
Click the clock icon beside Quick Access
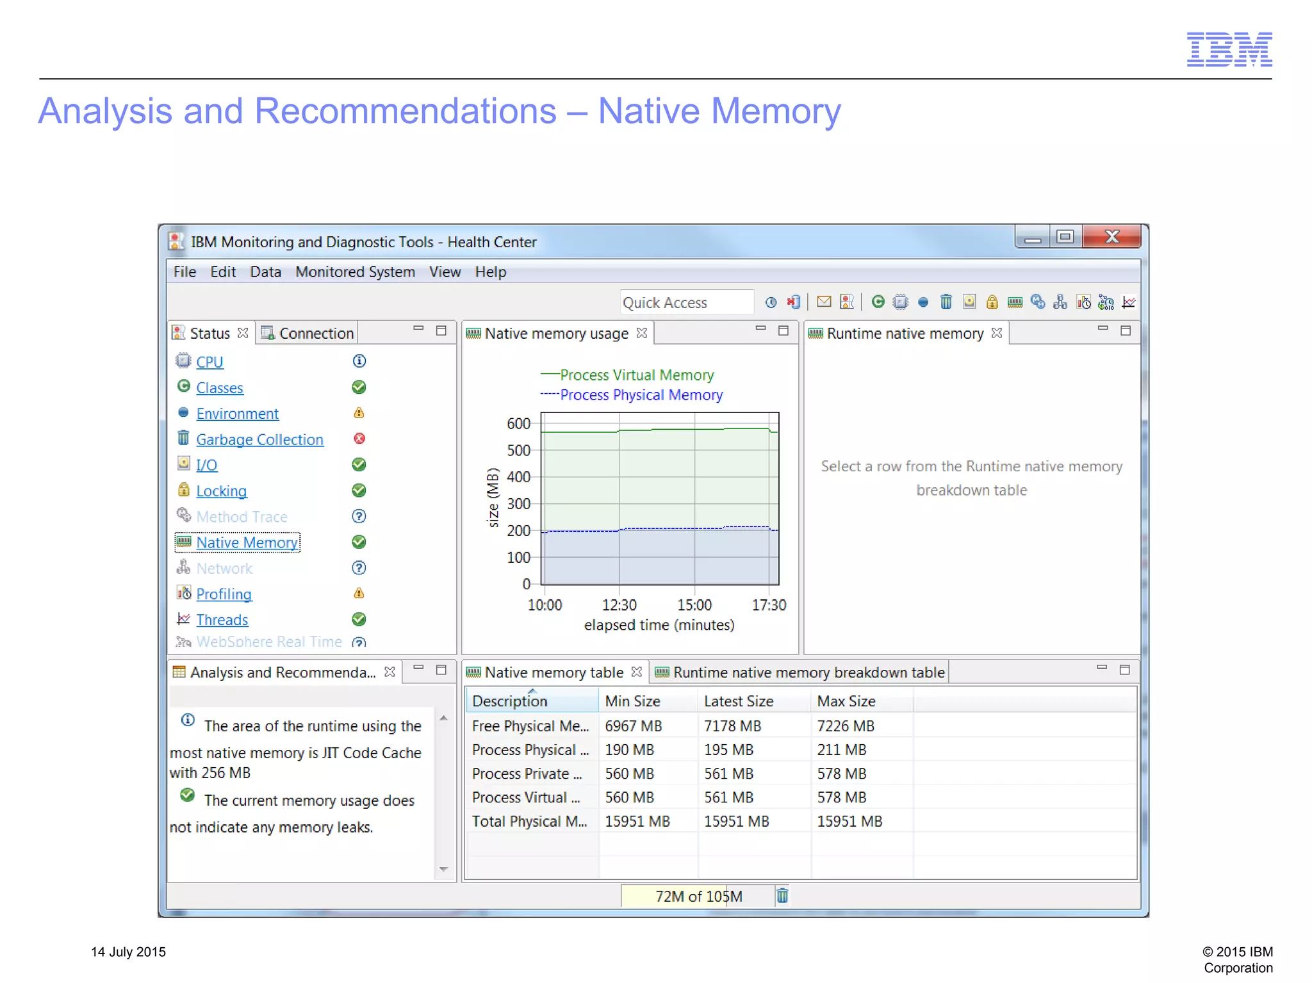[x=771, y=302]
